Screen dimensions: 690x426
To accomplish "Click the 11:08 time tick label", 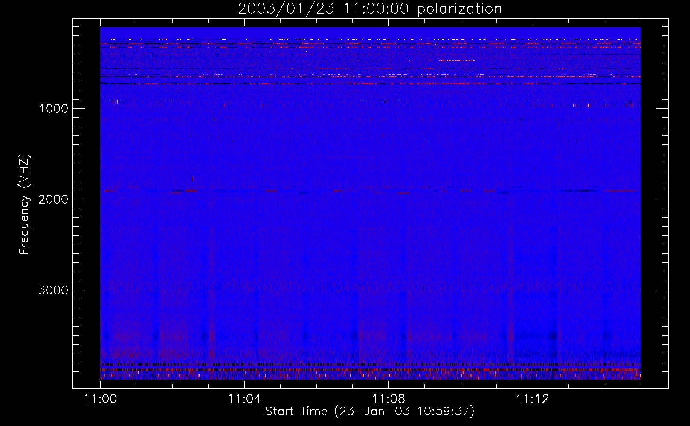I will click(388, 399).
